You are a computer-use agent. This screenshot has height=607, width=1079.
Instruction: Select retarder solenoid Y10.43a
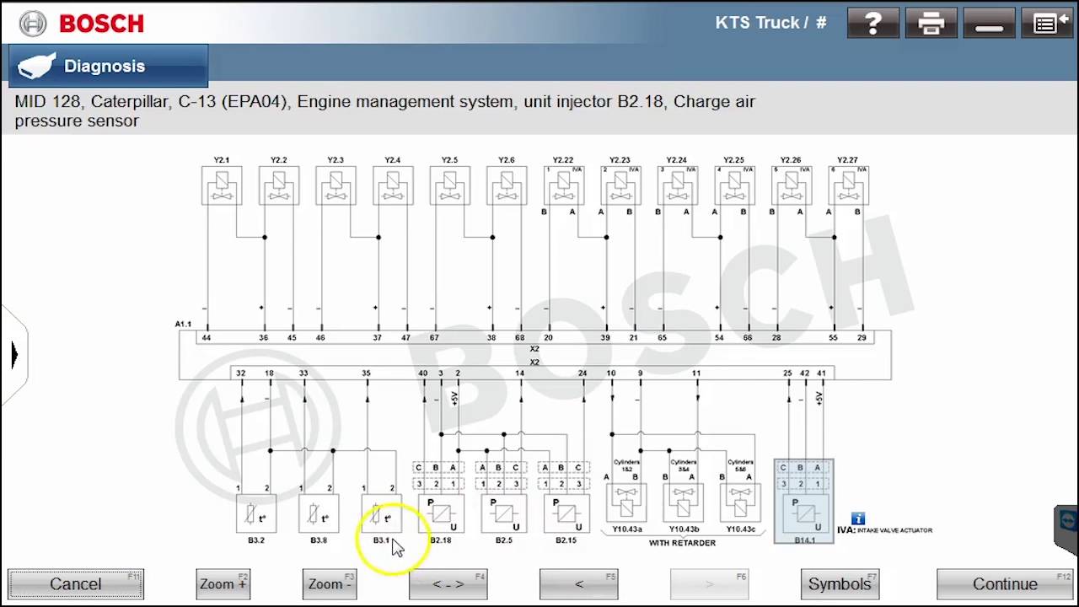coord(626,502)
